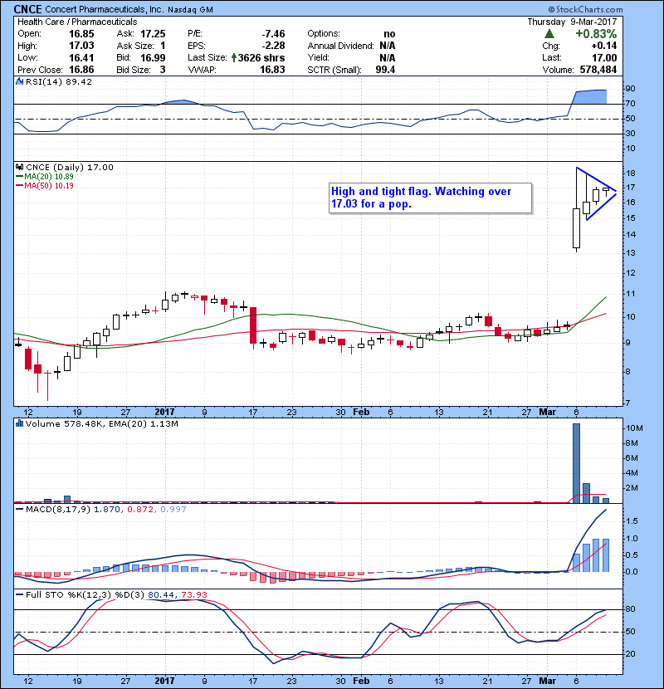This screenshot has height=689, width=664.
Task: Click the Thursday 9-Mar-2017 date
Action: click(x=572, y=22)
